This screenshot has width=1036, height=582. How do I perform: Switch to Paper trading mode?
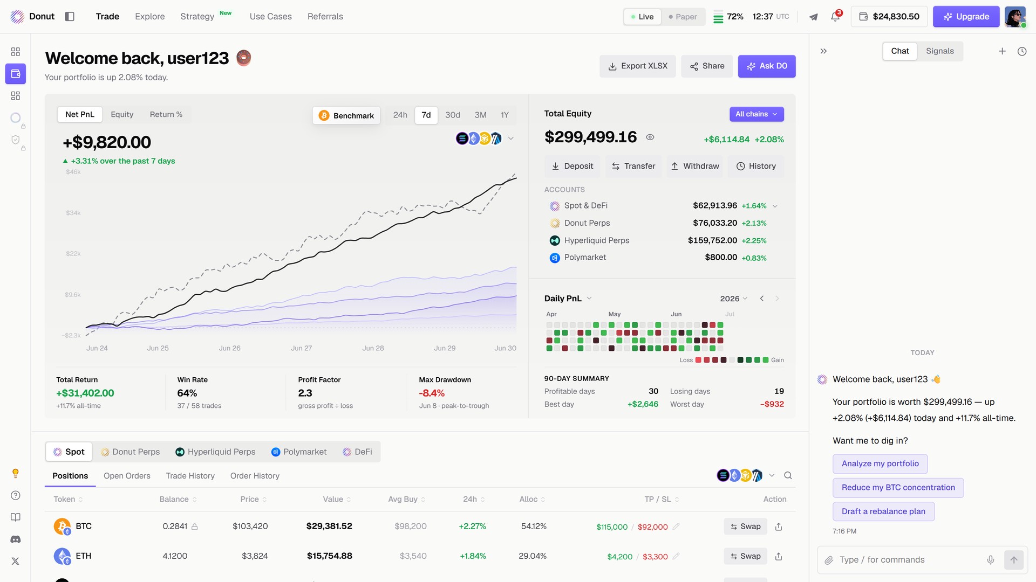pyautogui.click(x=683, y=17)
